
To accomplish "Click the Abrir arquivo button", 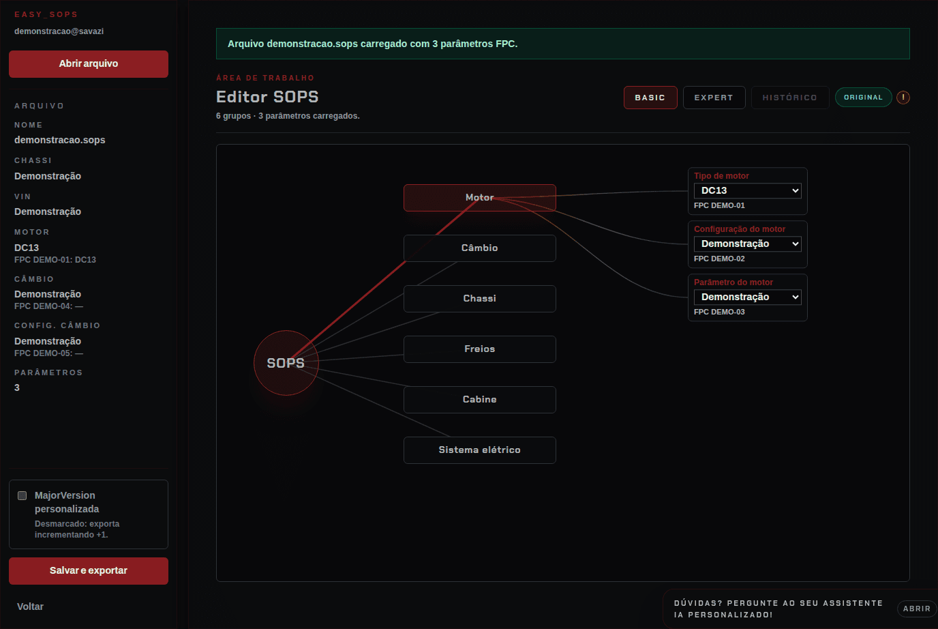I will tap(89, 64).
